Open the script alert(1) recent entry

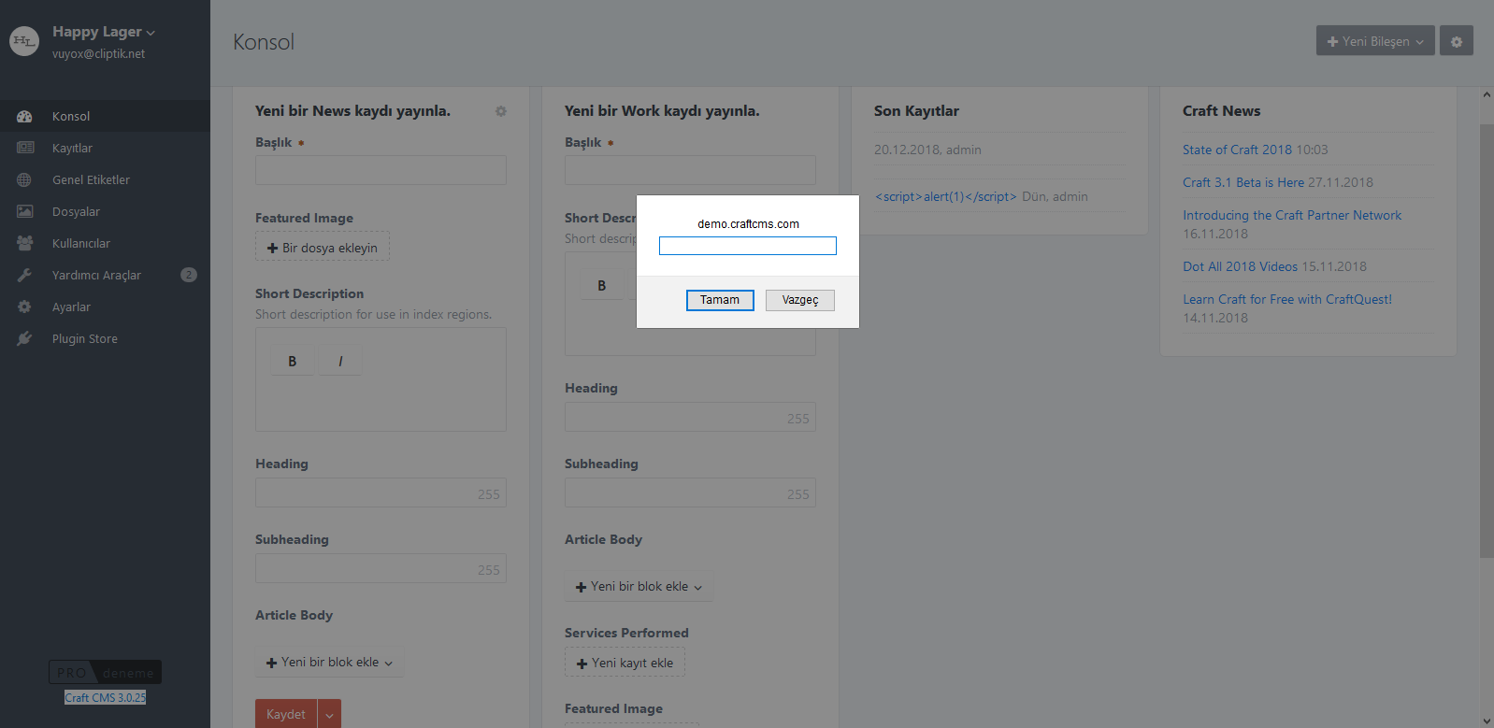point(946,196)
